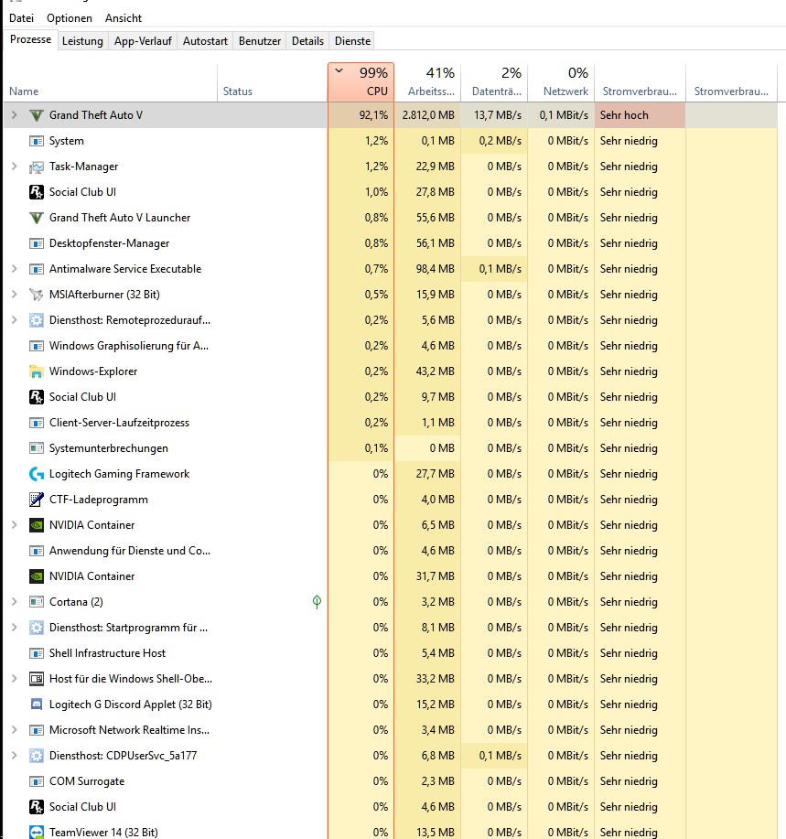This screenshot has width=786, height=839.
Task: Sort by the 41% Arbeitsspeicher column header
Action: tap(427, 81)
